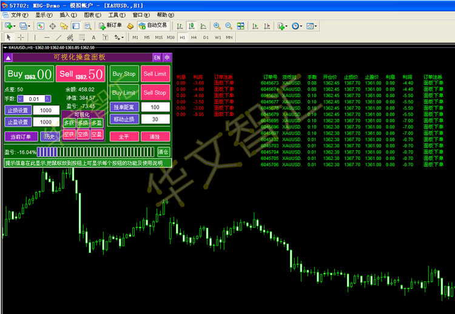Switch timeframe to M5
The height and width of the screenshot is (314, 455).
coord(147,37)
